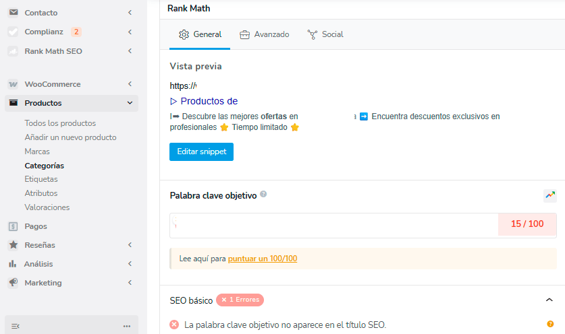
Task: Click the Social network nodes icon
Action: [313, 34]
